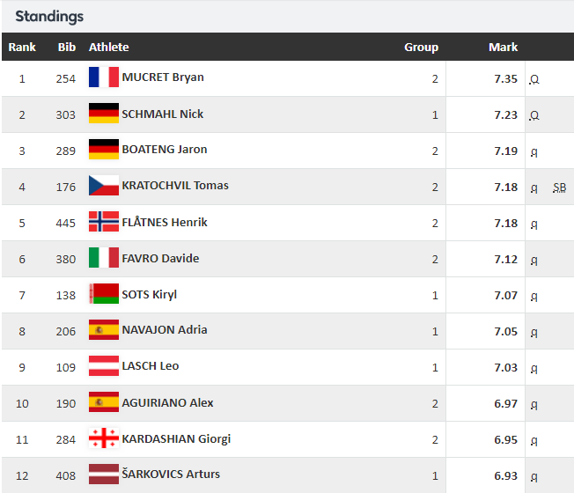This screenshot has height=493, width=574.
Task: Click the 7.23 mark of SCHMAHL Nick
Action: pyautogui.click(x=505, y=115)
